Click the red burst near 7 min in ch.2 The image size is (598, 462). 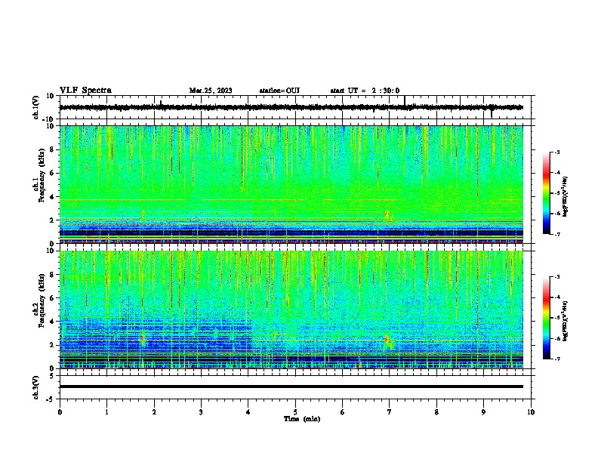click(x=387, y=340)
